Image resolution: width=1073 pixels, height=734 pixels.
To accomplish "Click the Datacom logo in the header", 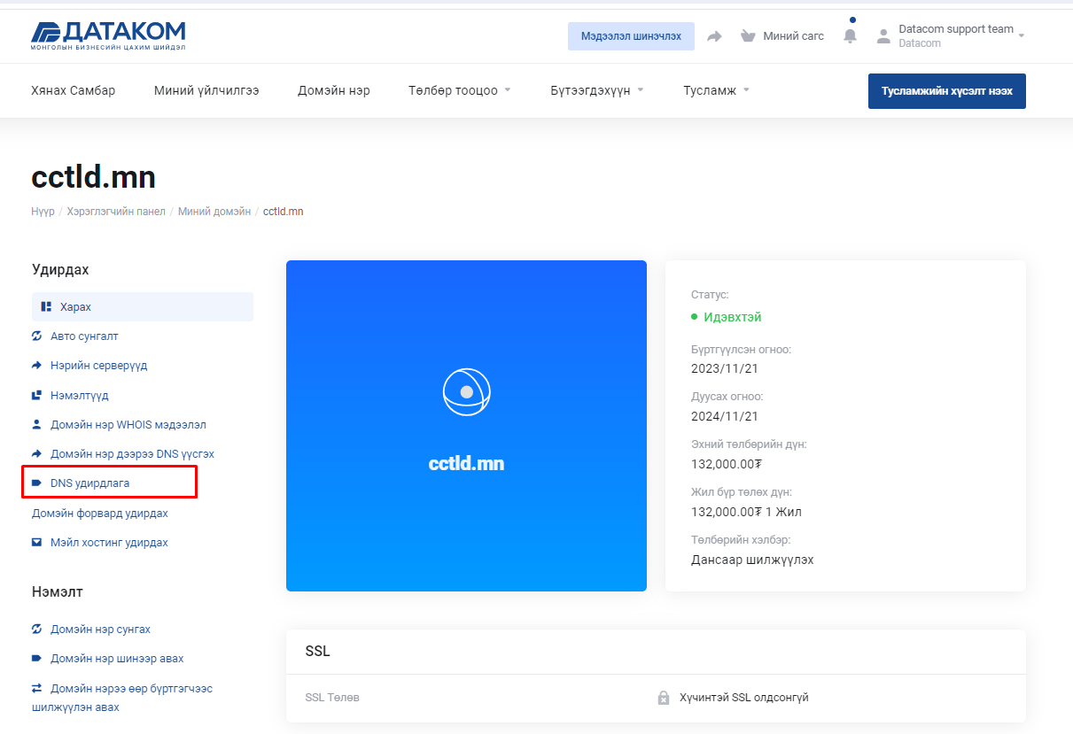I will click(x=108, y=36).
